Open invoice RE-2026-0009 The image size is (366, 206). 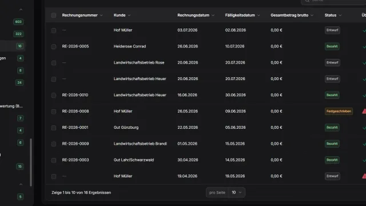[x=75, y=144]
